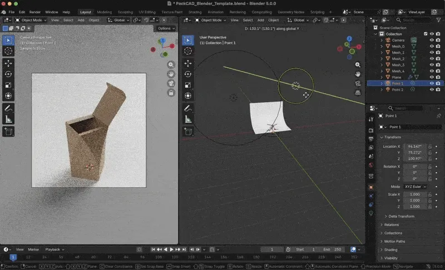The image size is (445, 270).
Task: Switch to the Modeling workspace tab
Action: click(x=104, y=12)
